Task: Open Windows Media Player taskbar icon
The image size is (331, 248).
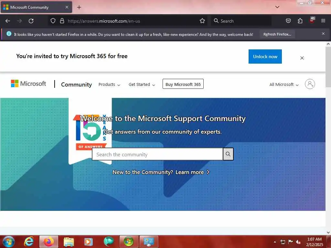Action: tap(89, 242)
